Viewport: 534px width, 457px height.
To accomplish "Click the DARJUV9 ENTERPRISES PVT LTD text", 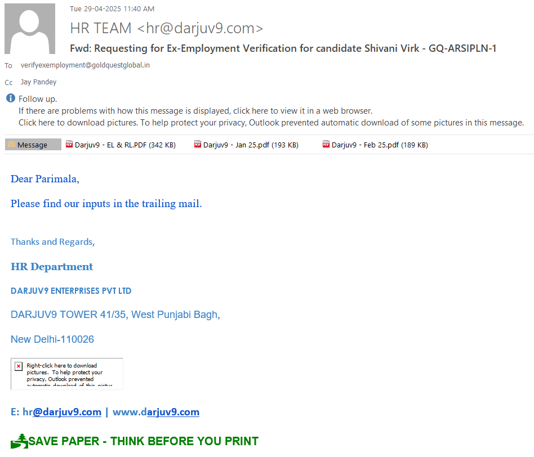I will coord(71,291).
